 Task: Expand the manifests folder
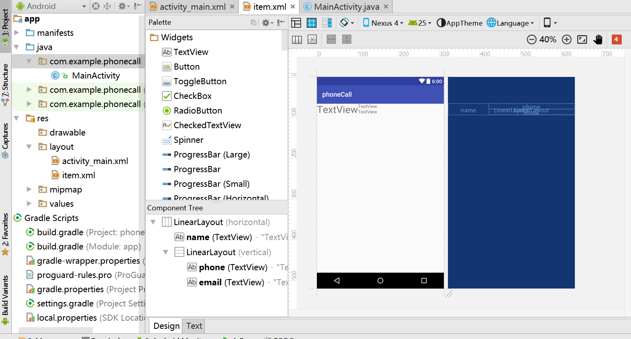[17, 33]
